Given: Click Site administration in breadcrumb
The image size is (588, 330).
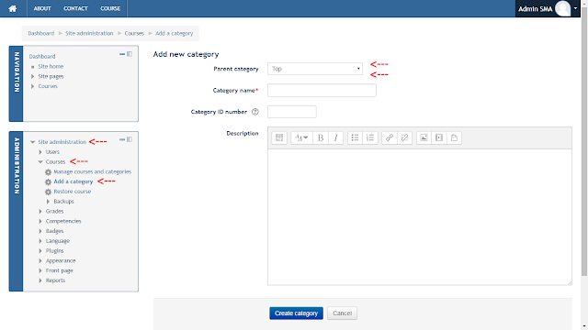Looking at the screenshot, I should tap(89, 33).
